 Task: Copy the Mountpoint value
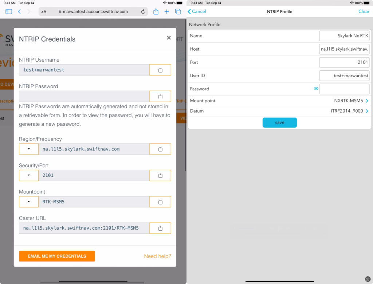click(x=160, y=202)
